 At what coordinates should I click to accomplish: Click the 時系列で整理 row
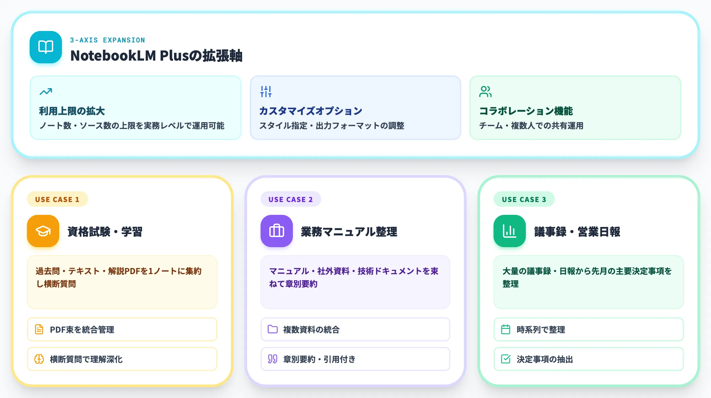tap(589, 329)
